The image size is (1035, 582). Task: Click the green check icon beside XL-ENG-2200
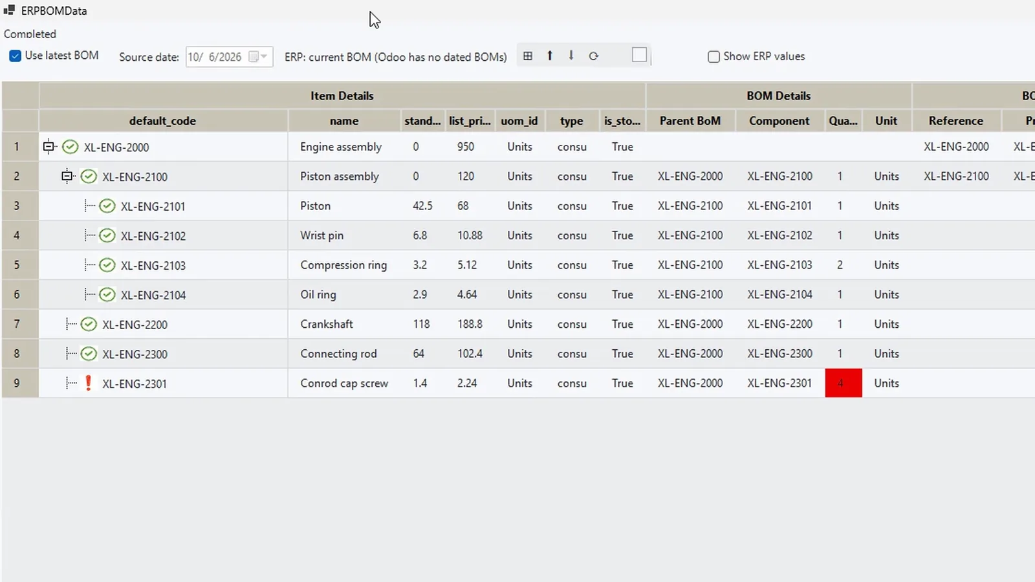(89, 325)
